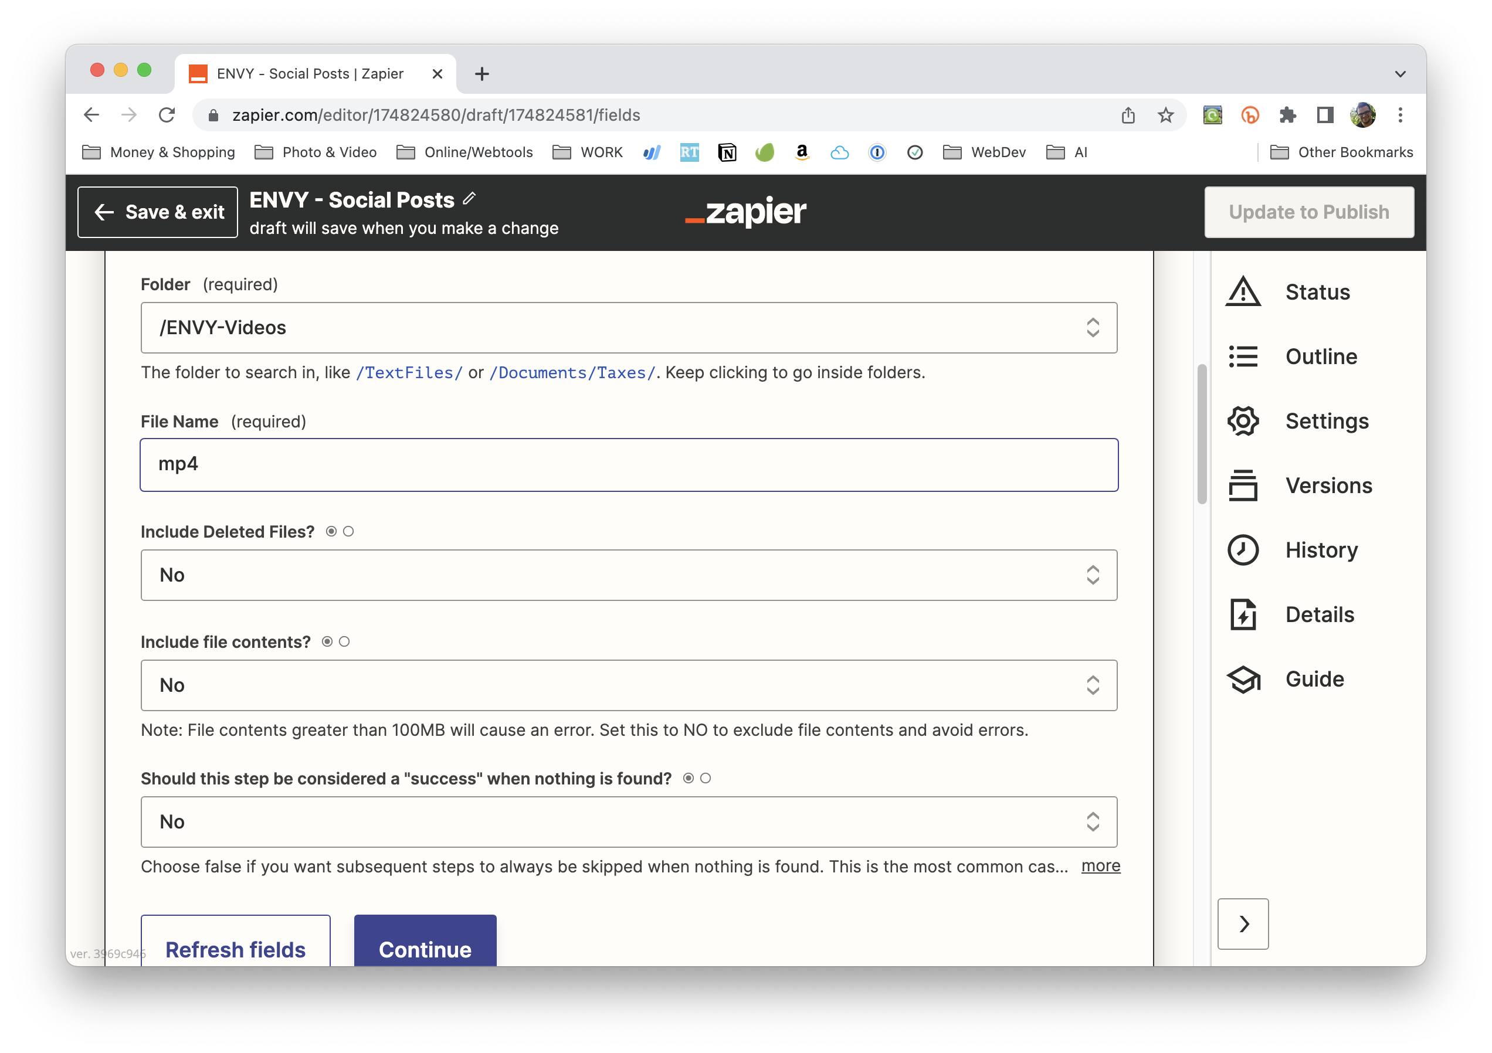The image size is (1492, 1053).
Task: Open the orange circular extension icon
Action: (1250, 115)
